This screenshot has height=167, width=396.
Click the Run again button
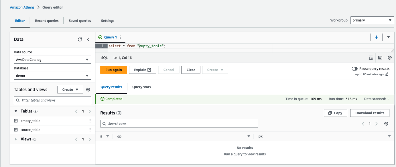click(x=113, y=70)
